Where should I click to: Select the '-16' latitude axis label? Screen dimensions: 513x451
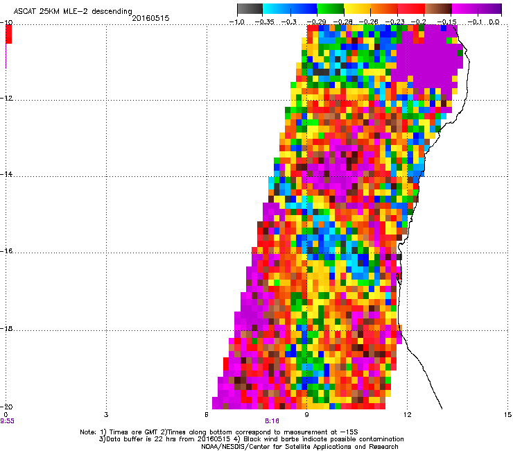point(6,251)
